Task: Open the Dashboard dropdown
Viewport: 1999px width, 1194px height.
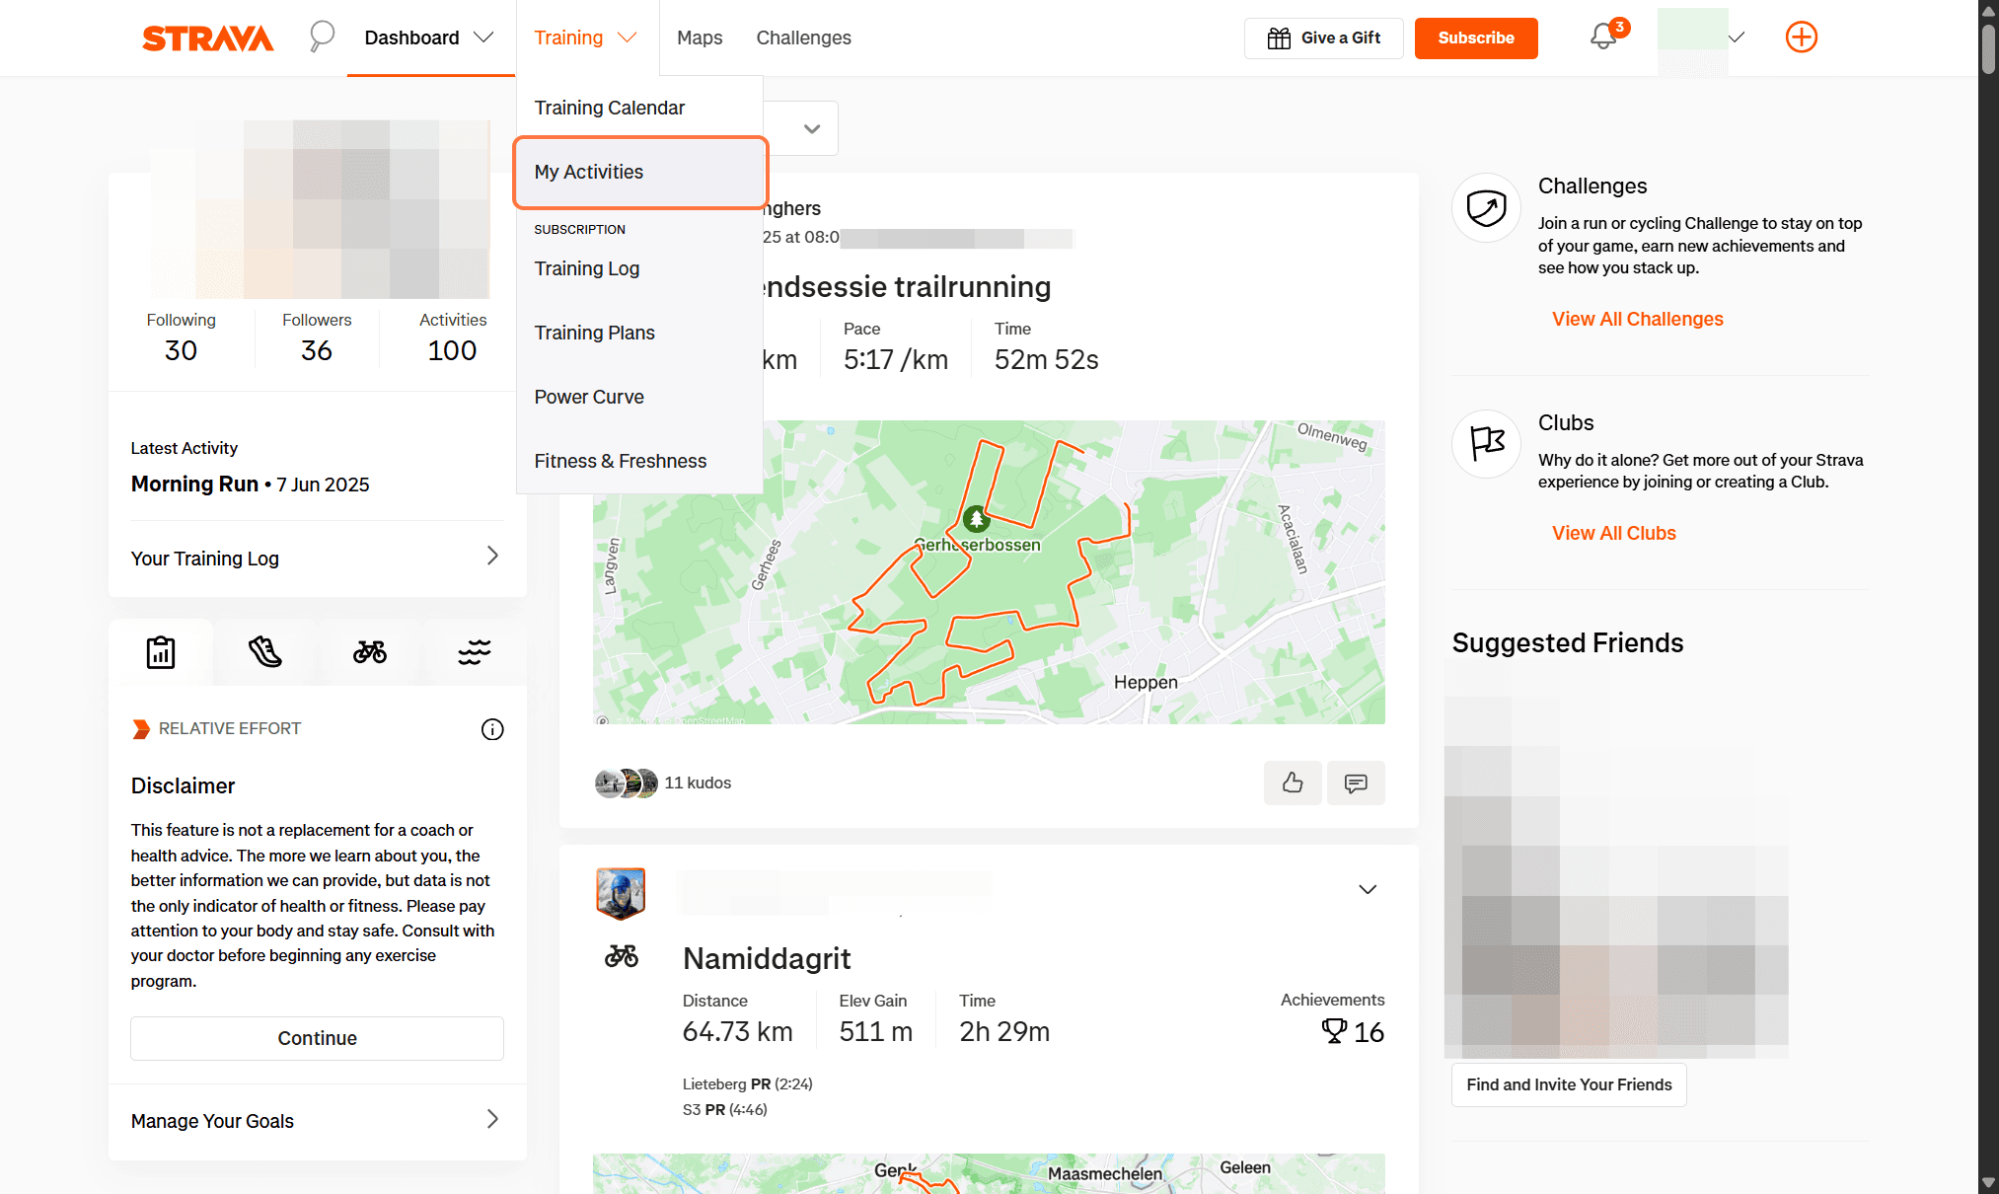Action: (428, 37)
